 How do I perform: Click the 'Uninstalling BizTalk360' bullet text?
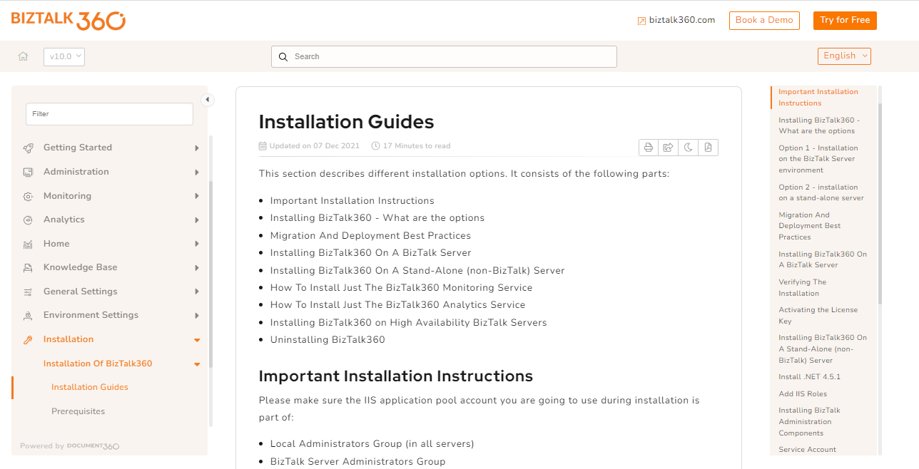[x=328, y=339]
